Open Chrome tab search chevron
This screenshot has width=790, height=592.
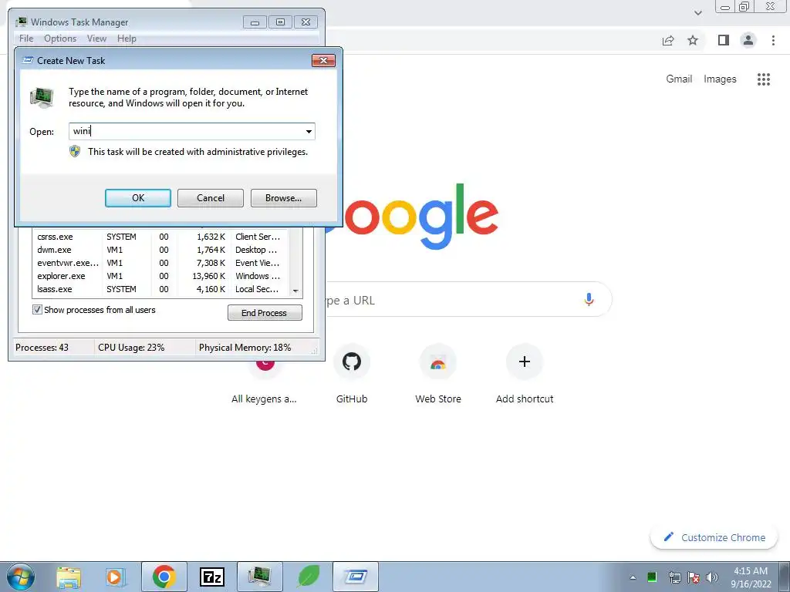click(x=697, y=12)
